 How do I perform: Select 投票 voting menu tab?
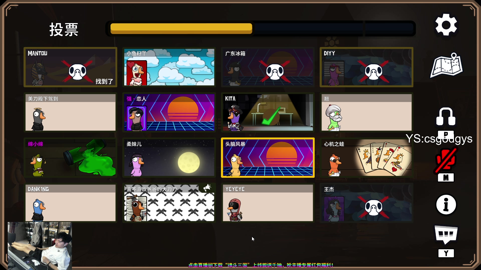tap(64, 29)
